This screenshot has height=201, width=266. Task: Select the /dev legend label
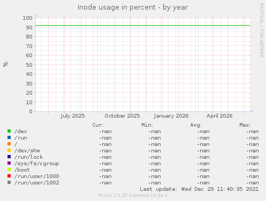coord(21,132)
